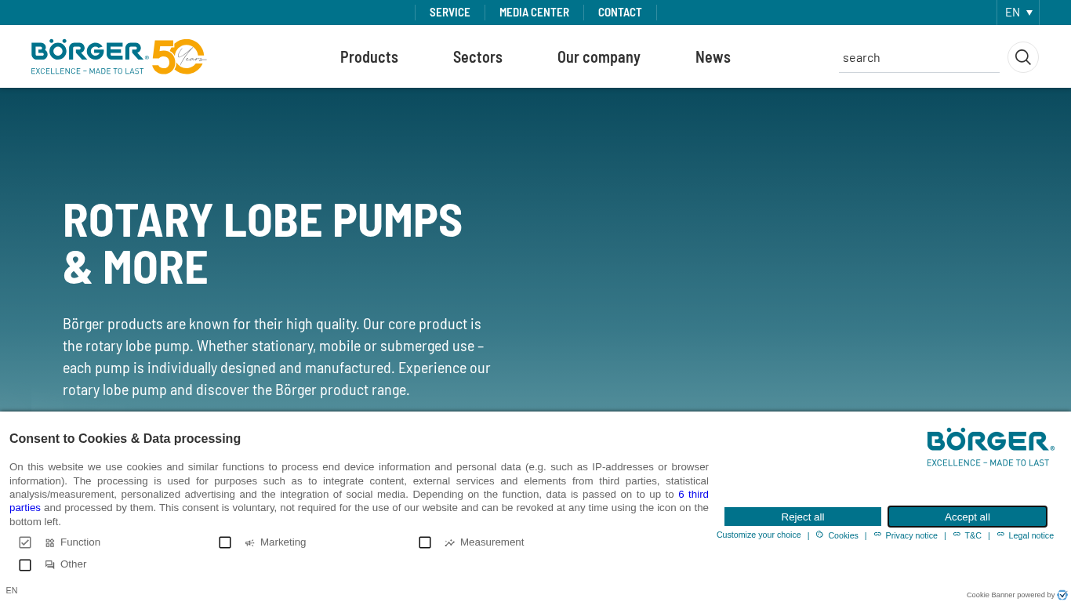This screenshot has height=602, width=1071.
Task: Open the Our company menu
Action: pos(598,57)
